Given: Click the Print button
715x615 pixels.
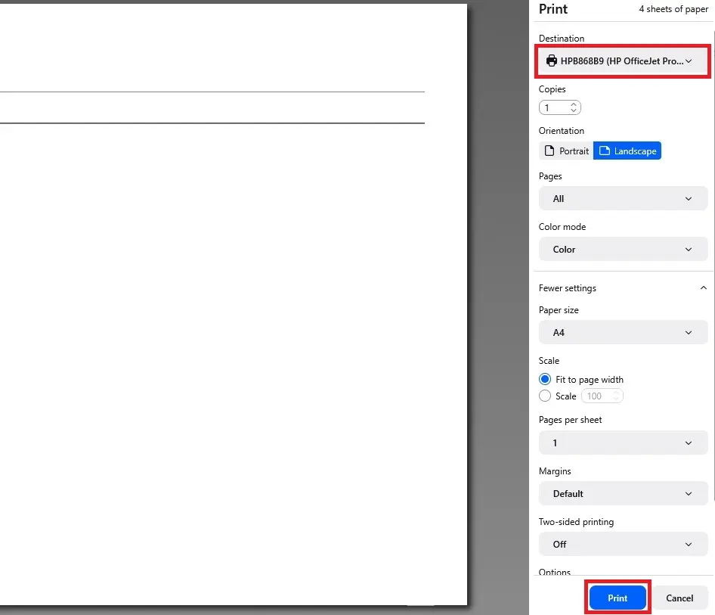Looking at the screenshot, I should [x=617, y=597].
